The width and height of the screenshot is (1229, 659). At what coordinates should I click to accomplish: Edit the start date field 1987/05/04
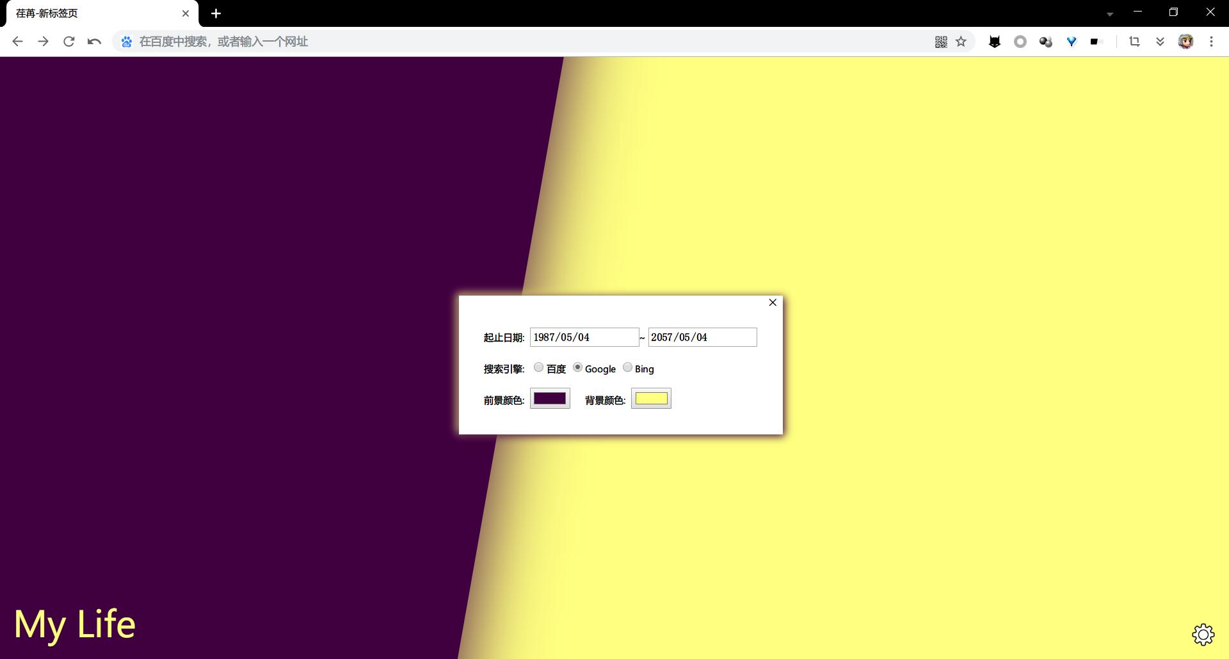click(x=584, y=337)
